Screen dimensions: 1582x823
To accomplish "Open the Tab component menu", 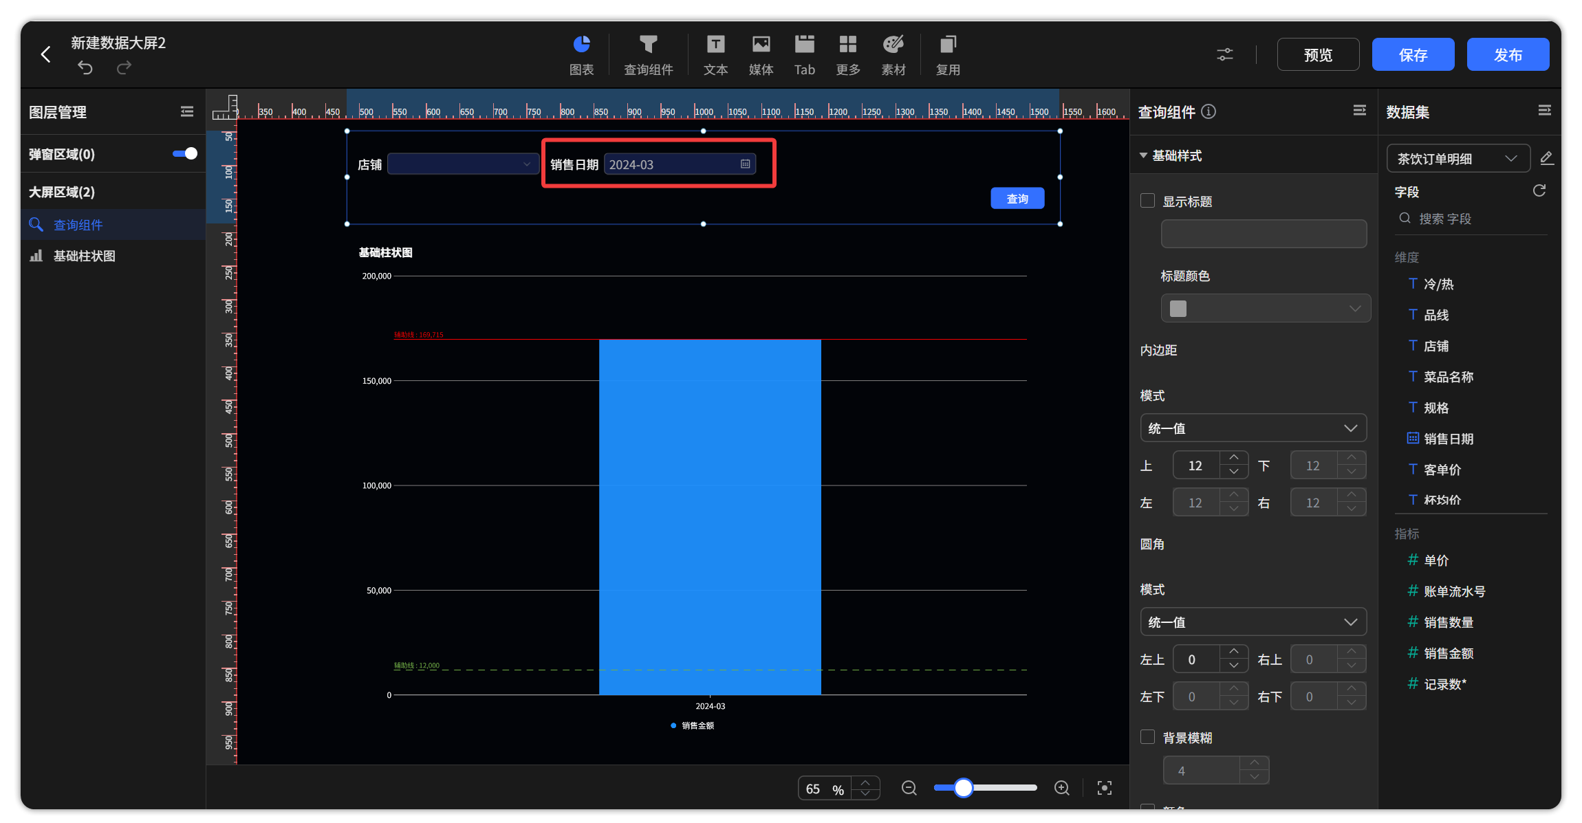I will tap(804, 55).
